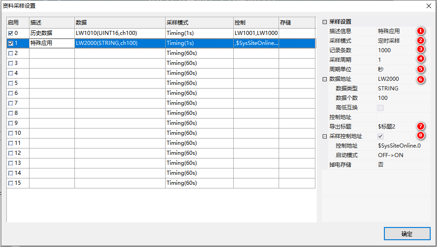This screenshot has width=437, height=247.
Task: Click red marker number 3 beside 记录条数
Action: 421,49
